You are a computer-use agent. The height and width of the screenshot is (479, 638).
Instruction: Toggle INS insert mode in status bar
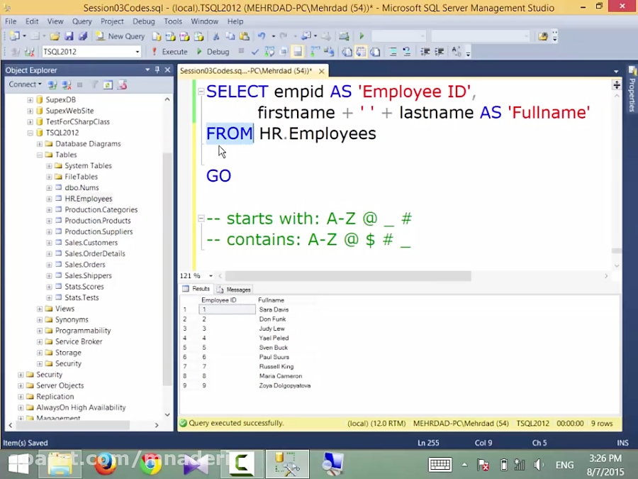(622, 442)
